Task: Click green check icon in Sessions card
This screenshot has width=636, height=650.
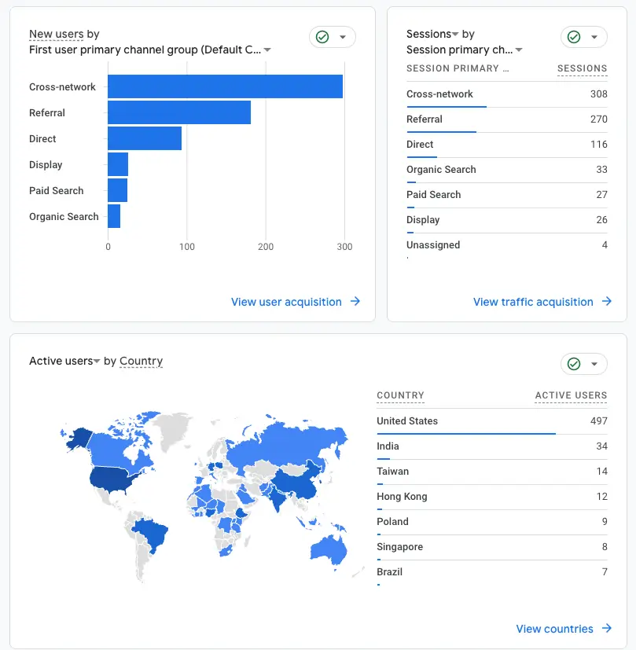Action: pyautogui.click(x=574, y=37)
